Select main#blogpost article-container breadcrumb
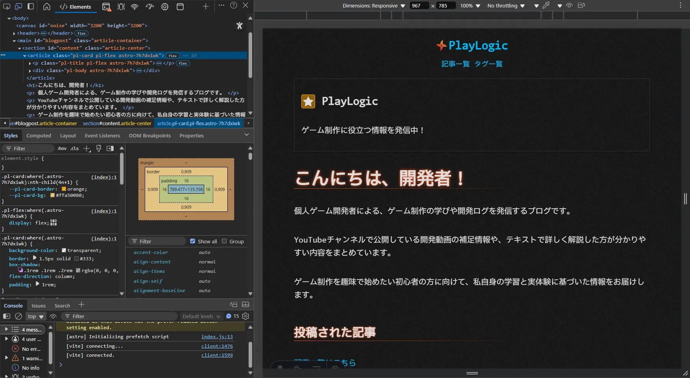Screen dimensions: 690x378 click(x=43, y=123)
